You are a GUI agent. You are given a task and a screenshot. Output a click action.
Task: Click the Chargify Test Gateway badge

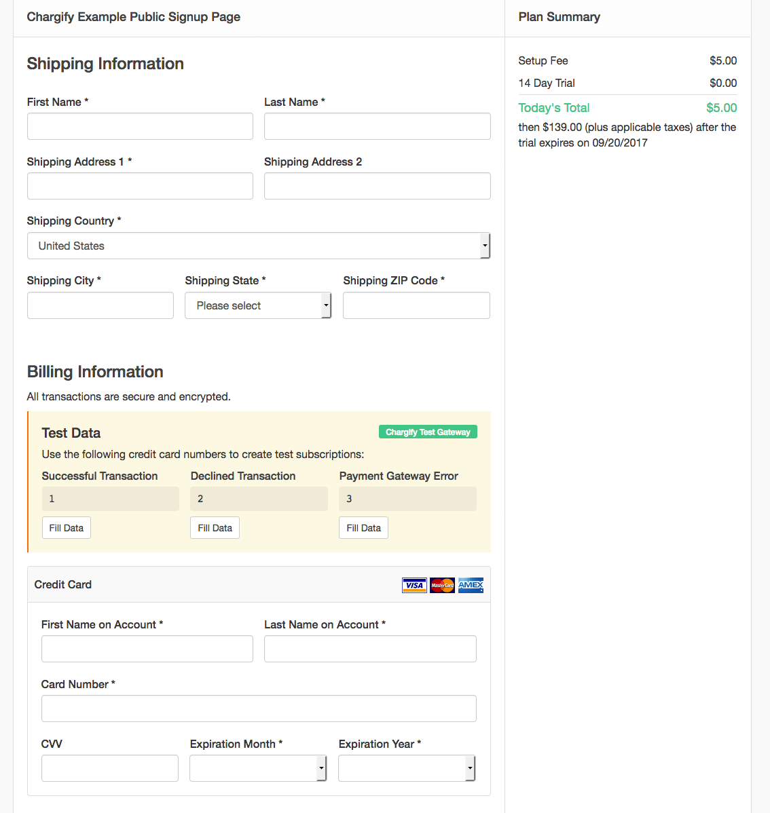(x=428, y=432)
